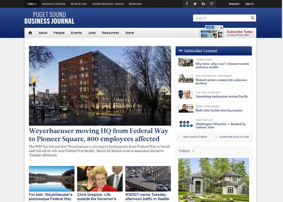Click Access the Book of Lists

234,137
